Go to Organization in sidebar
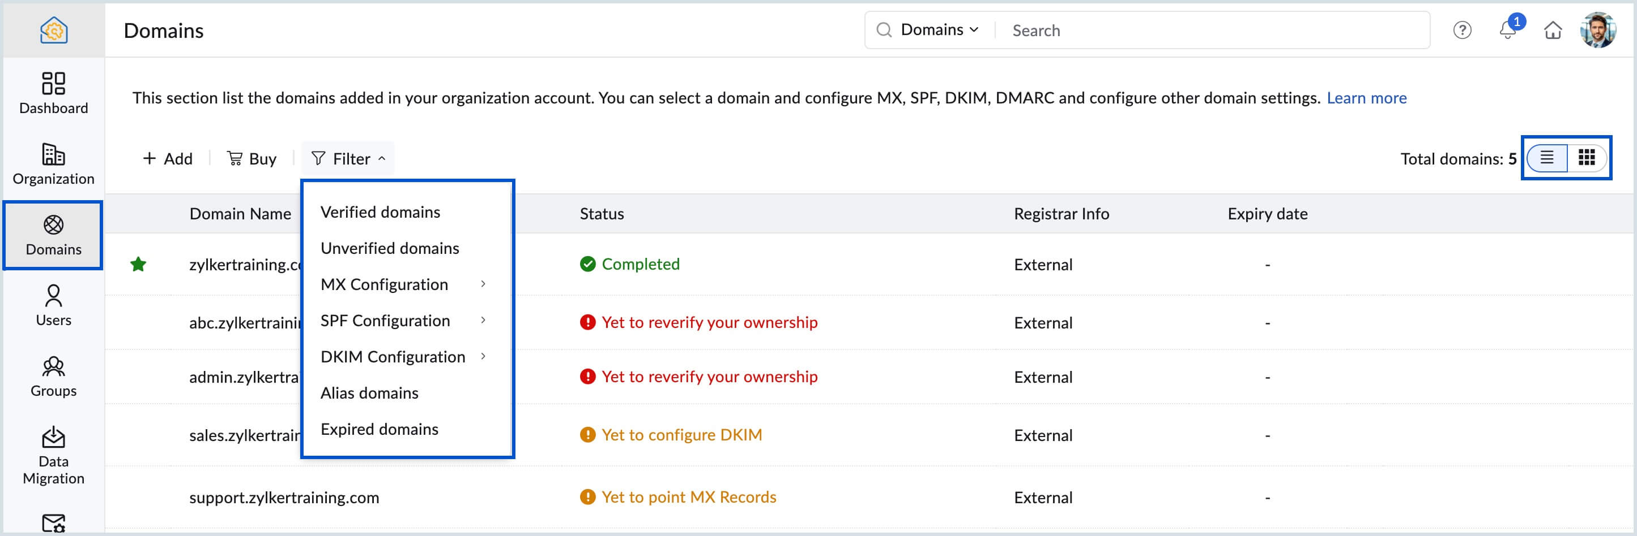 point(53,163)
